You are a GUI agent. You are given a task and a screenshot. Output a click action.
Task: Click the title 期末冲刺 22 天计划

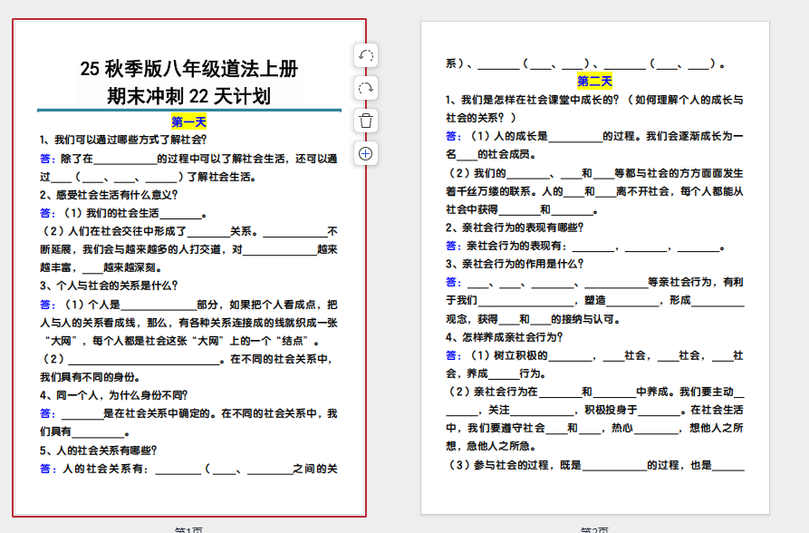tap(189, 95)
